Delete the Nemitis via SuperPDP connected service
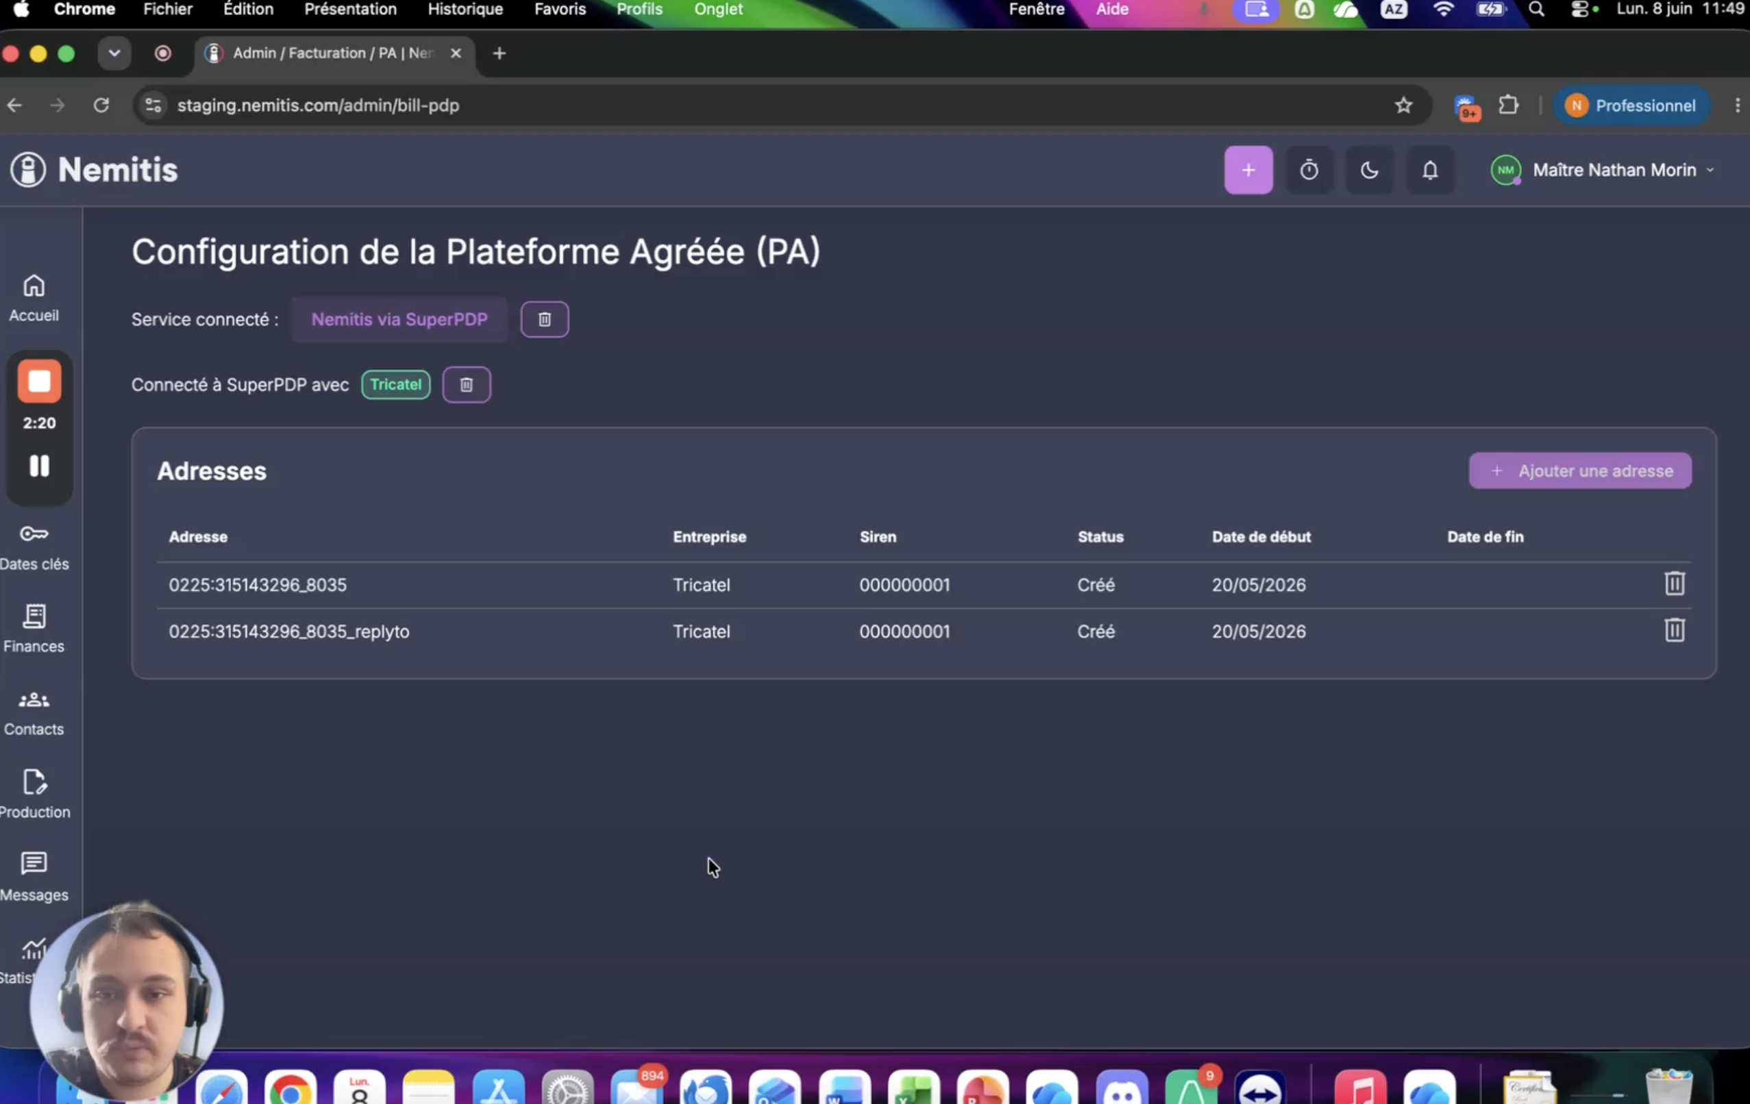The image size is (1750, 1104). point(544,320)
